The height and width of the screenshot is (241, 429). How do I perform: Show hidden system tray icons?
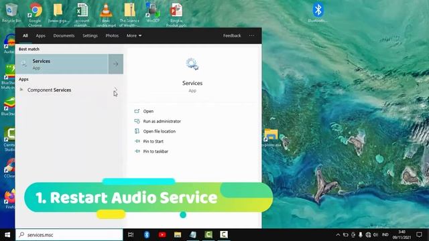pyautogui.click(x=338, y=235)
